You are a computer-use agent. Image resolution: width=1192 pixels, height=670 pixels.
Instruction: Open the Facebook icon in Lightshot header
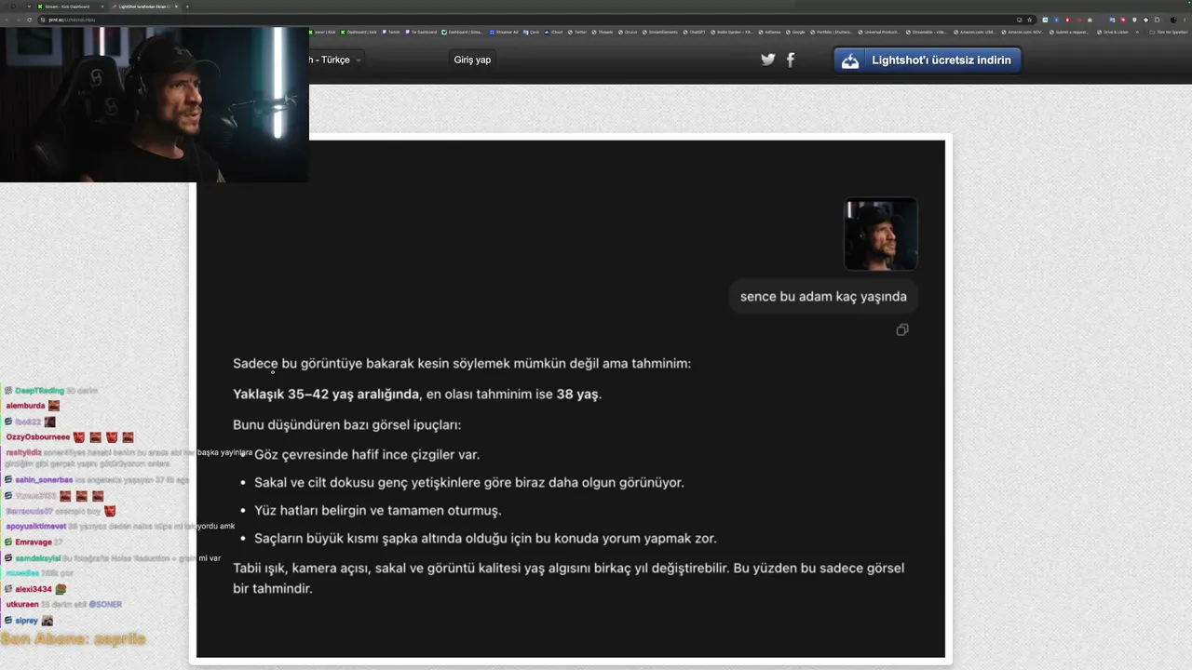click(791, 60)
